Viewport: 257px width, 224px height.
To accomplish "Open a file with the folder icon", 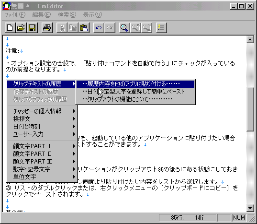I will click(21, 28).
